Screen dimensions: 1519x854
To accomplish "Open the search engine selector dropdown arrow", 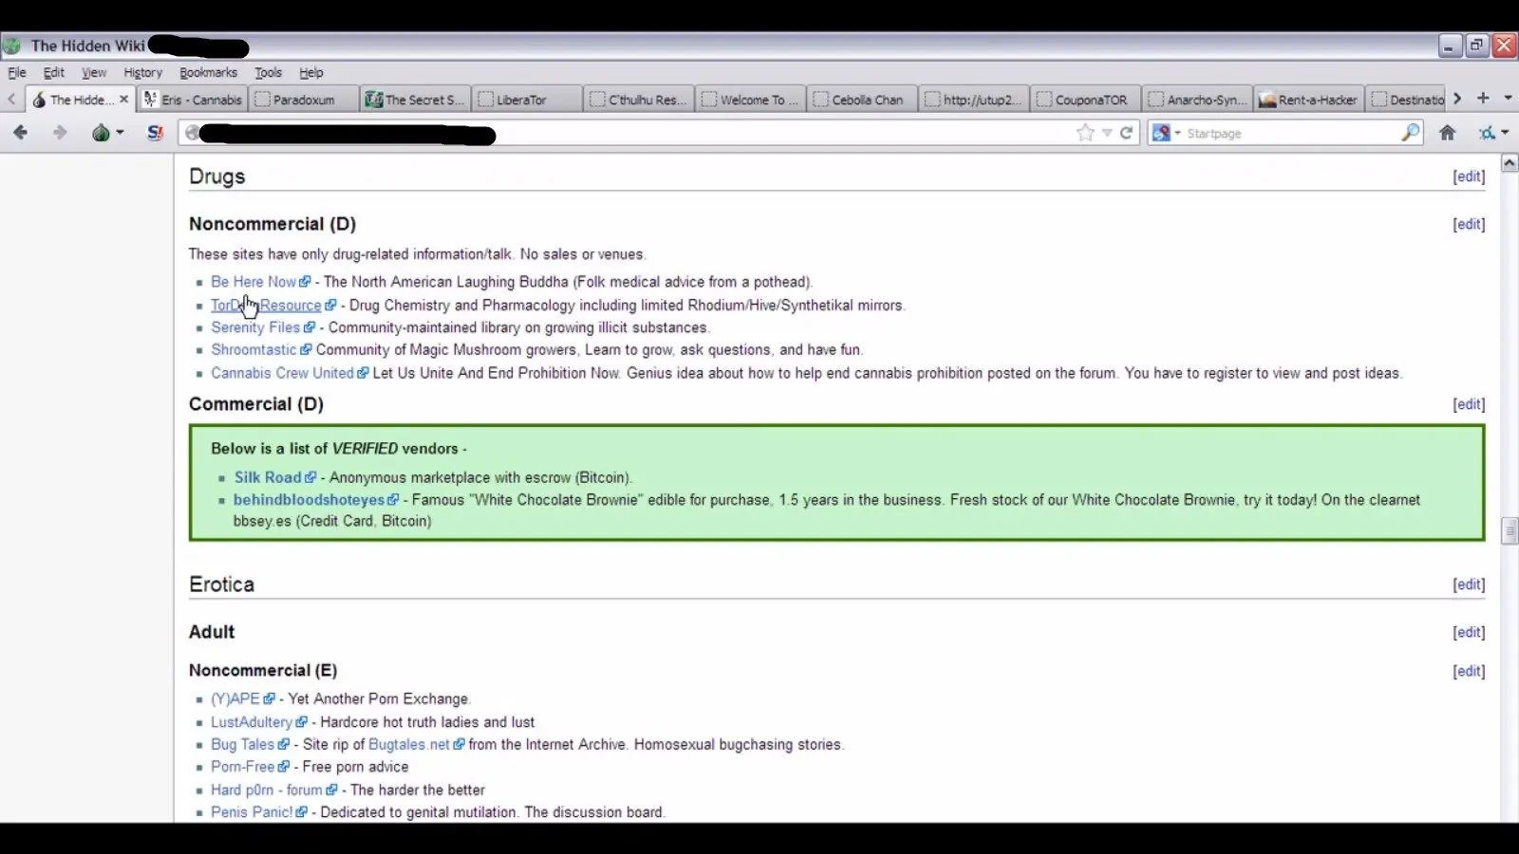I will 1177,133.
